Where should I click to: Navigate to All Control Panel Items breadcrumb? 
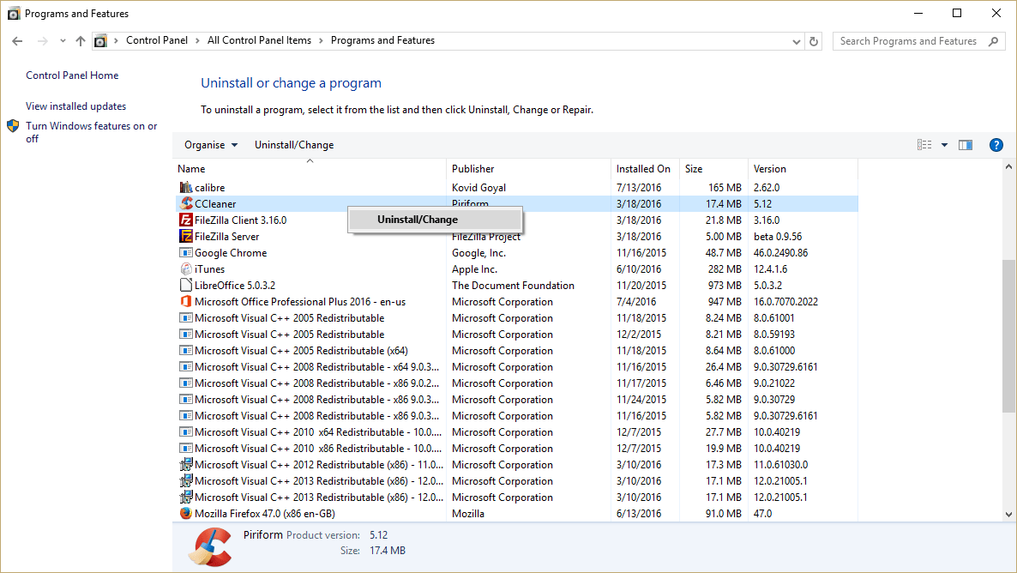point(260,40)
